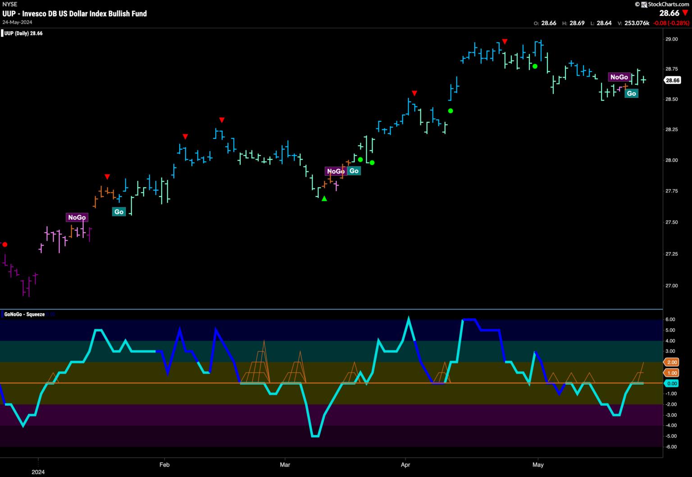
Task: Click the GoNoGo - Squeeze indicator title
Action: 24,314
